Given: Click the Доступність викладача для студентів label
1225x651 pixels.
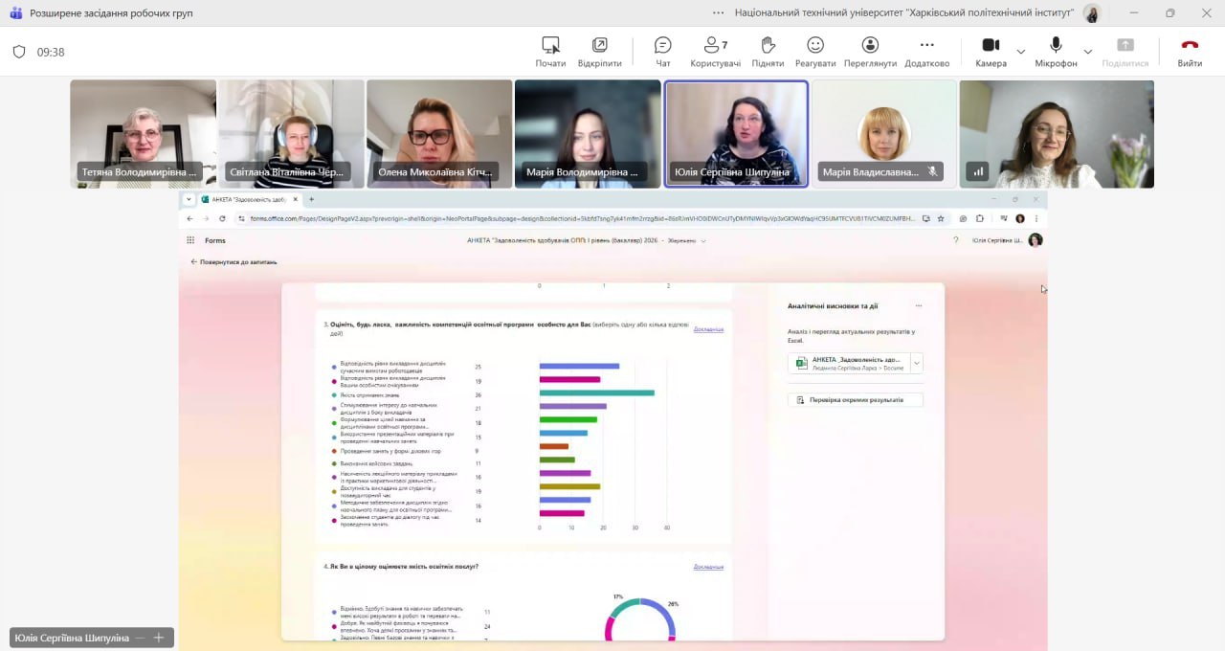Looking at the screenshot, I should tap(389, 491).
